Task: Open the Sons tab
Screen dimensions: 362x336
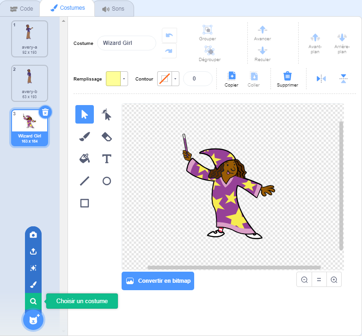Action: pos(113,8)
